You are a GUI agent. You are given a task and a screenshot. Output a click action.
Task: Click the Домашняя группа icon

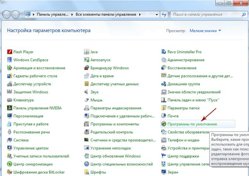pos(164,84)
